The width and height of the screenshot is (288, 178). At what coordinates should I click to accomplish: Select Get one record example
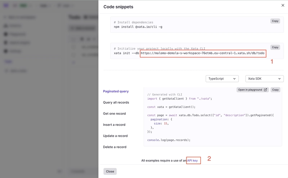(x=114, y=114)
